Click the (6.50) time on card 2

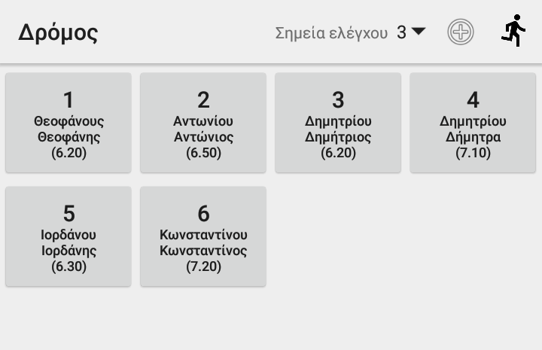[203, 153]
